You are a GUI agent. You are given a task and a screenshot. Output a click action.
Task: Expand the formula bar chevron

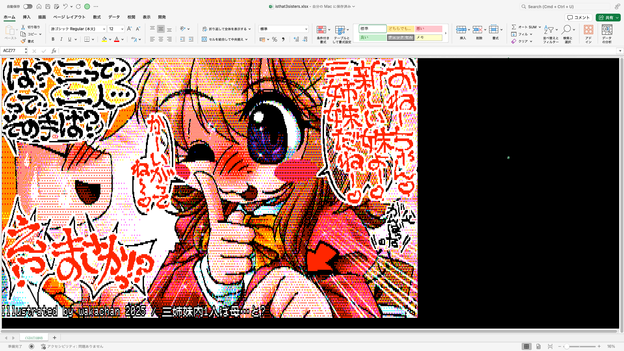click(x=620, y=51)
